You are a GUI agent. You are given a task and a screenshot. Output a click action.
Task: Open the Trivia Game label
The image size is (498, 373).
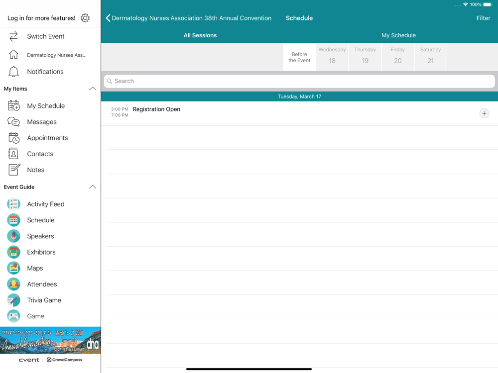44,300
